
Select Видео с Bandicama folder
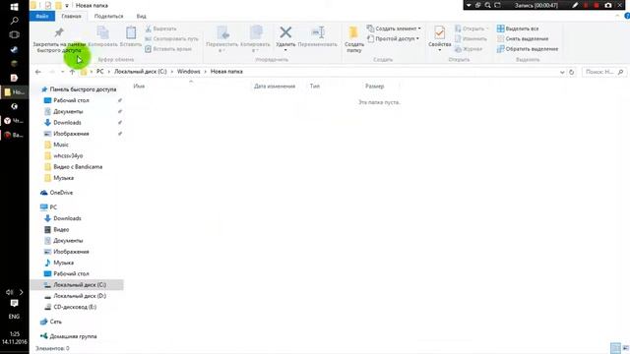pyautogui.click(x=78, y=166)
